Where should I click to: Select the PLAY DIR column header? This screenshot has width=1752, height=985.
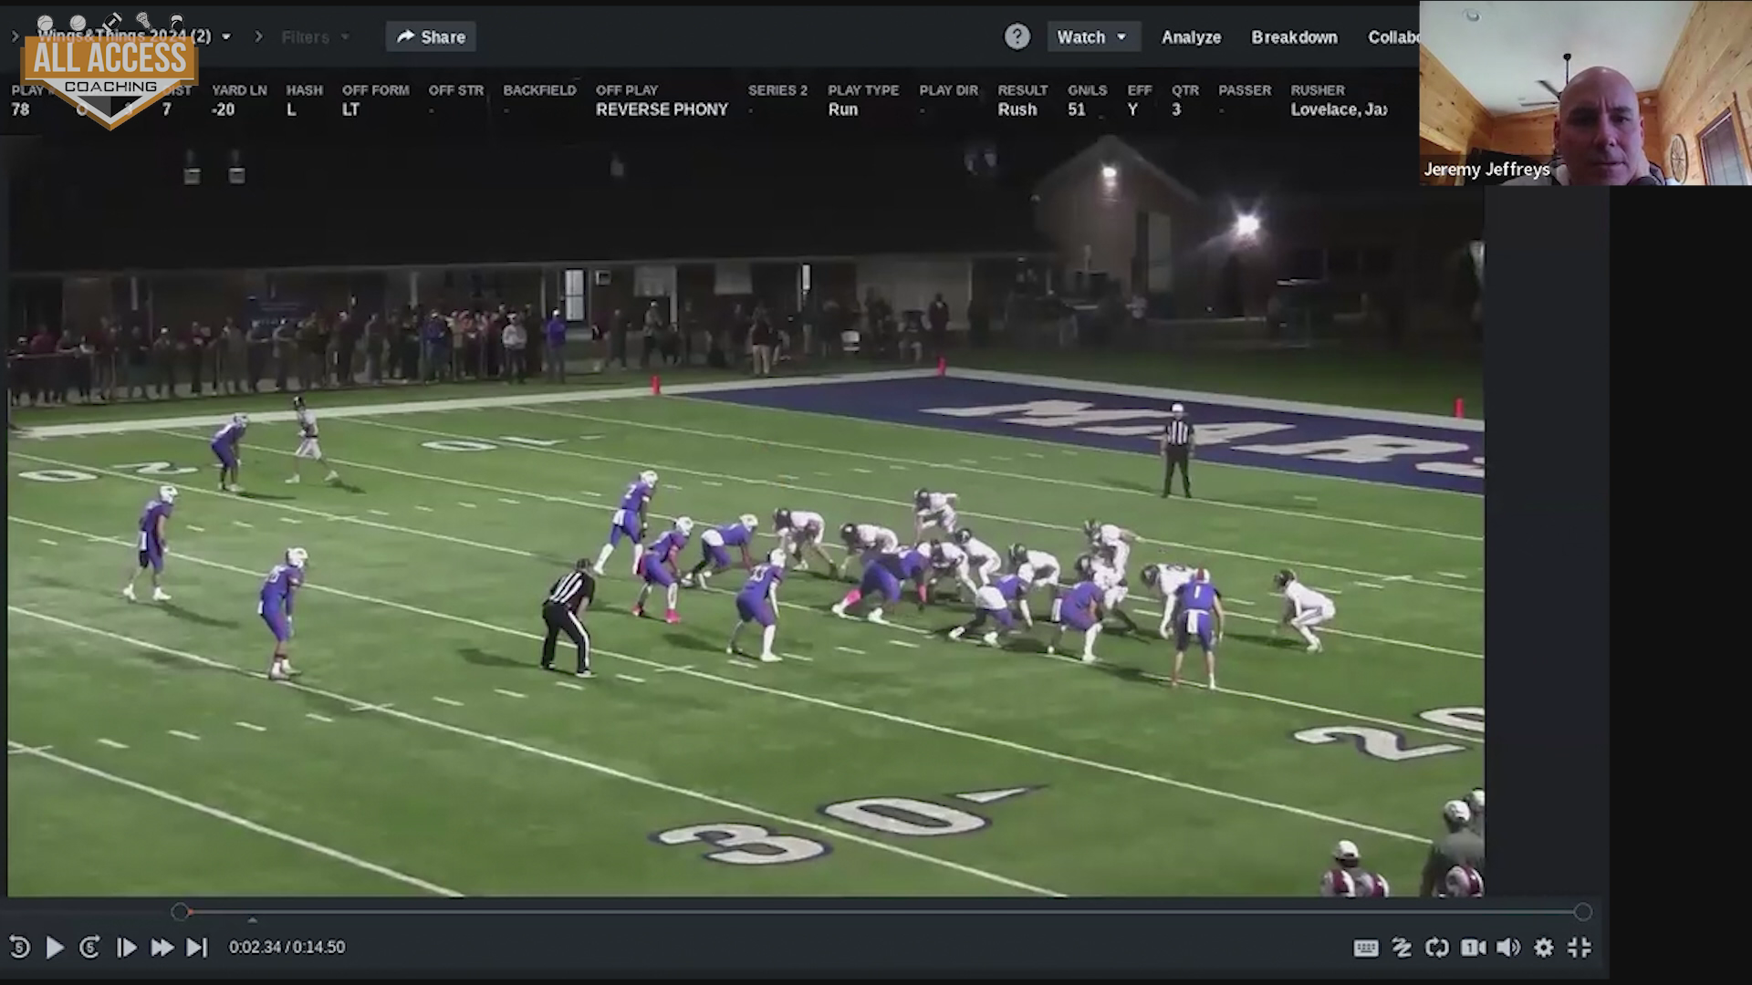pos(948,90)
